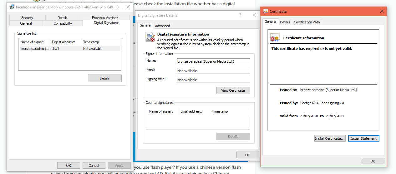Click the expired certificate icon
This screenshot has width=396, height=174.
[274, 37]
